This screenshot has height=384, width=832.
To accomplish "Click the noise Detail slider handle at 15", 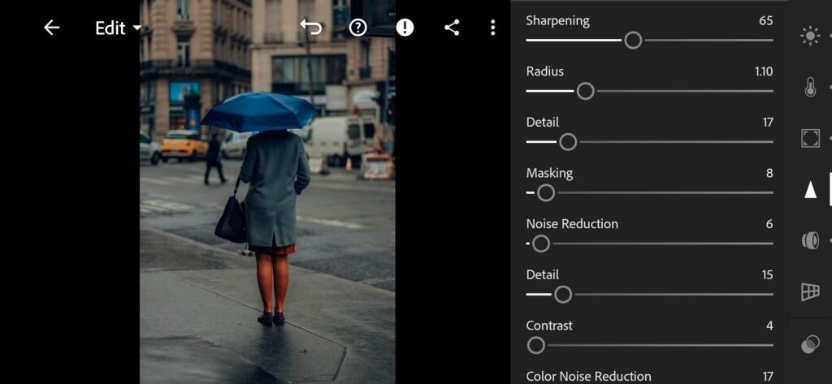I will 563,295.
